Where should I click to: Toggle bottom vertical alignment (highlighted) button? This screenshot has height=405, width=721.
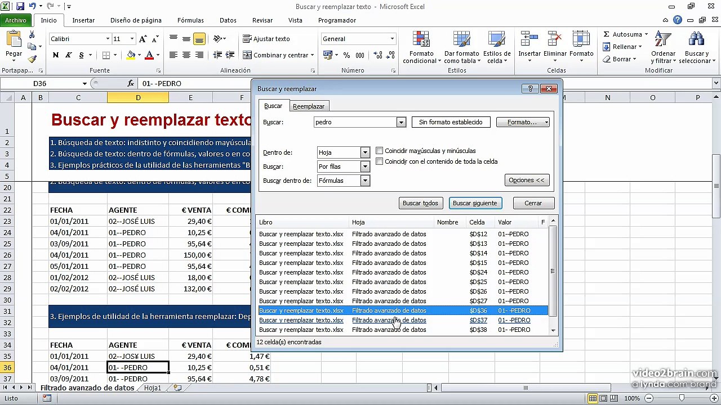pos(199,39)
